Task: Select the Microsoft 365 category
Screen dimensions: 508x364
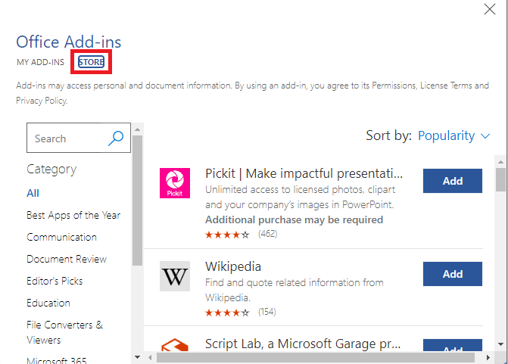Action: (x=57, y=360)
